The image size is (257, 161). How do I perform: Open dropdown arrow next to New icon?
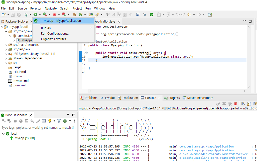8,15
